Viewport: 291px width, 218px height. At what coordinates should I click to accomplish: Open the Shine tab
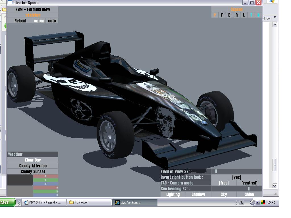pyautogui.click(x=250, y=194)
